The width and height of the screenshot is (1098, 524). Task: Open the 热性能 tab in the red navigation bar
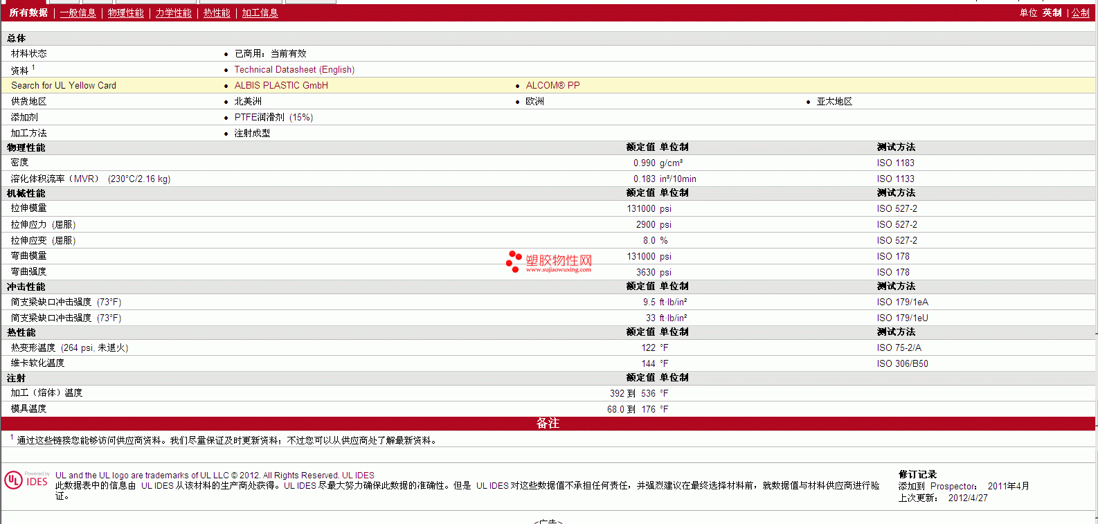pos(217,13)
